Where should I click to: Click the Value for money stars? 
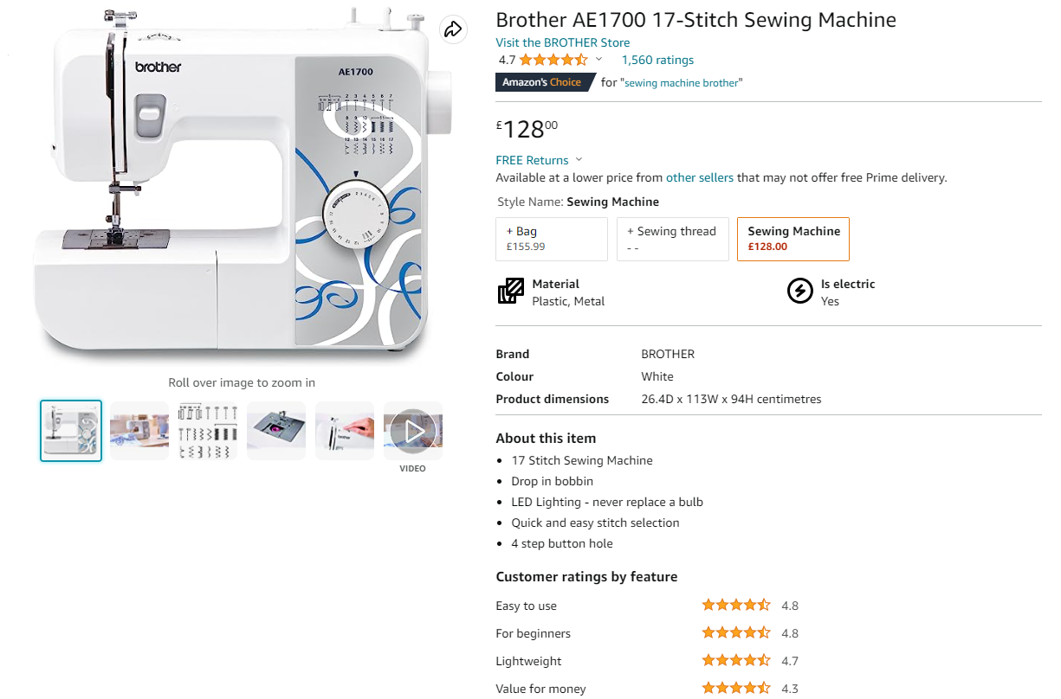click(735, 689)
